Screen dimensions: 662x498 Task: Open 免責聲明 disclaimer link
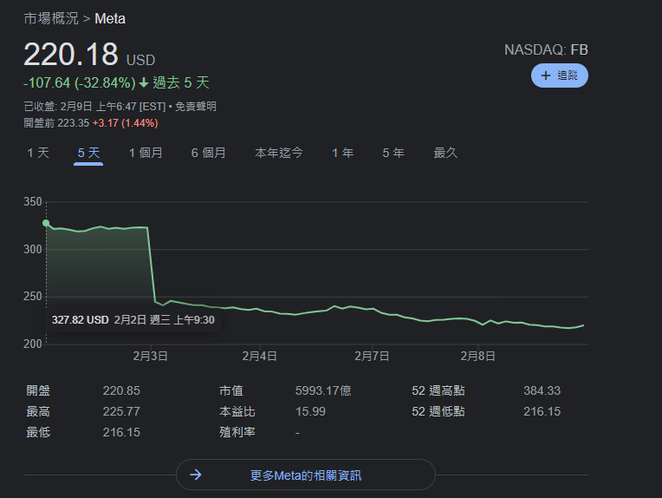196,107
